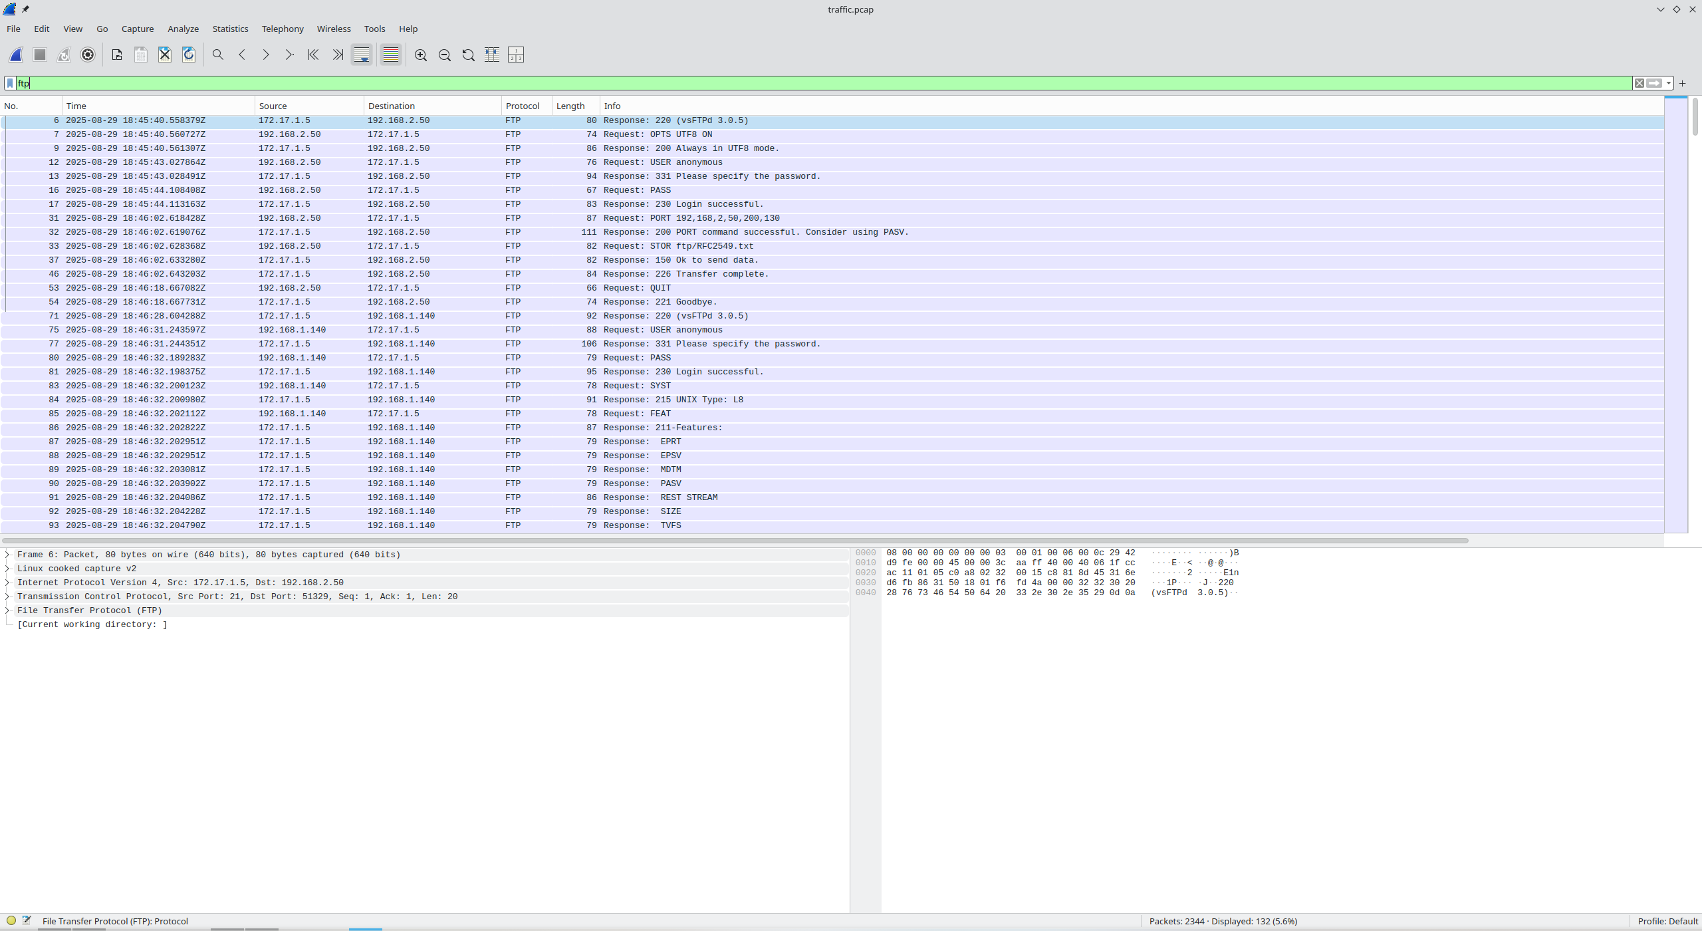
Task: Close this capture file icon
Action: pyautogui.click(x=165, y=55)
